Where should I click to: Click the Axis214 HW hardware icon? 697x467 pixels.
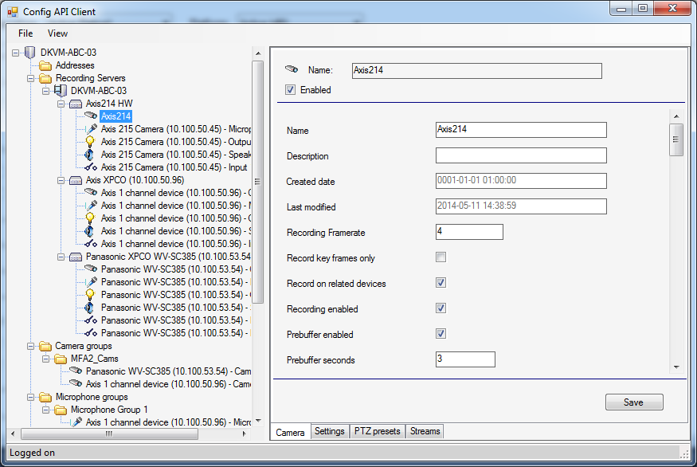point(76,104)
